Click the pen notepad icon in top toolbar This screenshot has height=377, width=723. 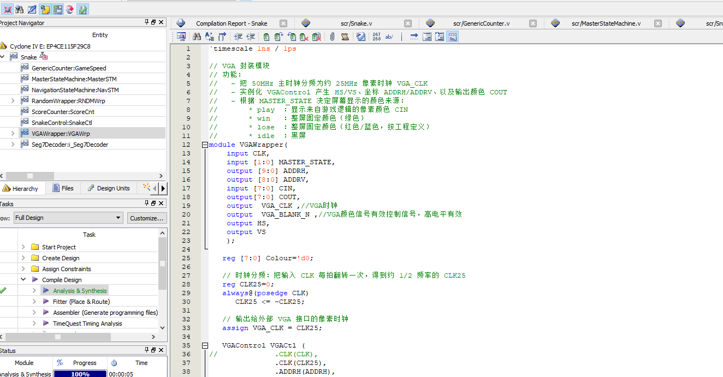[32, 9]
